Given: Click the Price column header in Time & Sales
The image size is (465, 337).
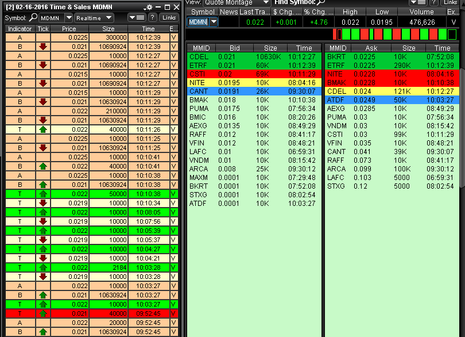Looking at the screenshot, I should pyautogui.click(x=69, y=28).
